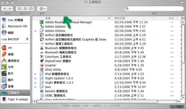
Task: Click the vertical scrollbar up arrow
Action: point(183,22)
